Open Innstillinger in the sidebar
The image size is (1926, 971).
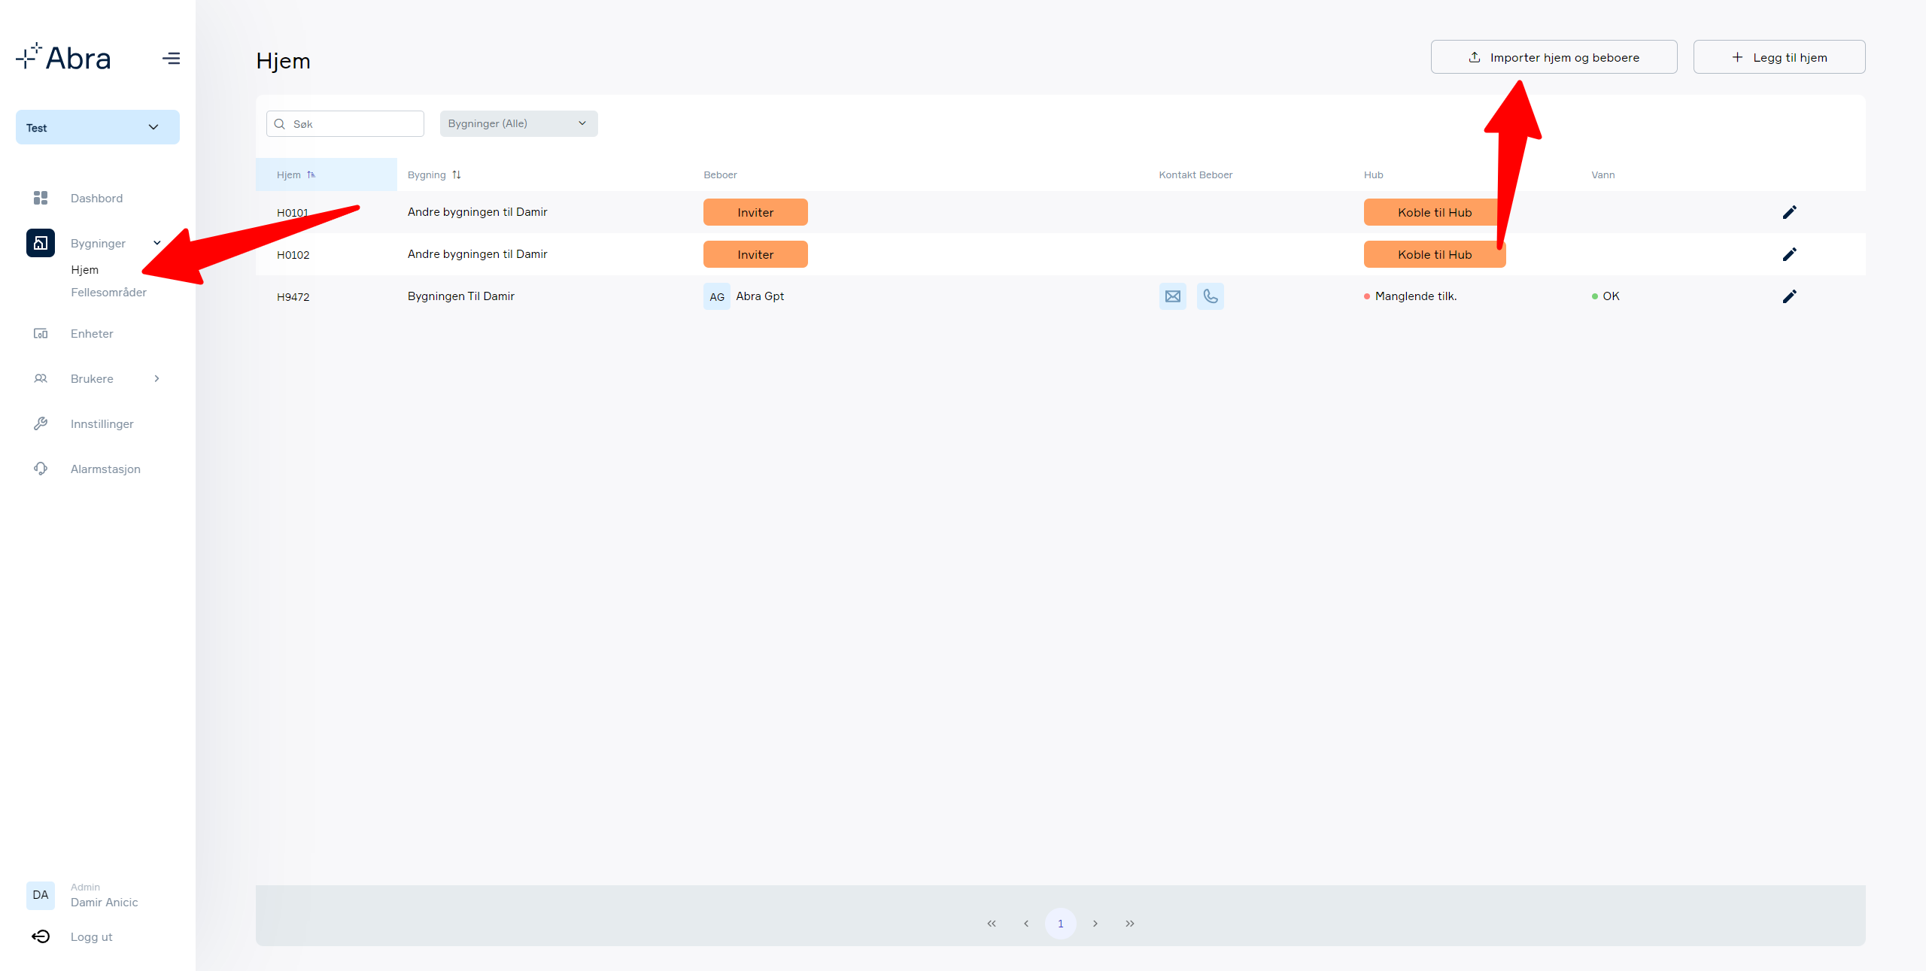point(102,423)
